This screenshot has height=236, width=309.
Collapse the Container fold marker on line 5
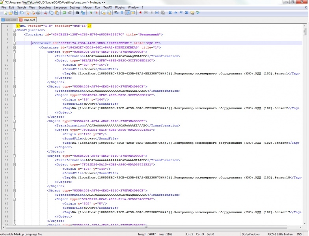[13, 43]
